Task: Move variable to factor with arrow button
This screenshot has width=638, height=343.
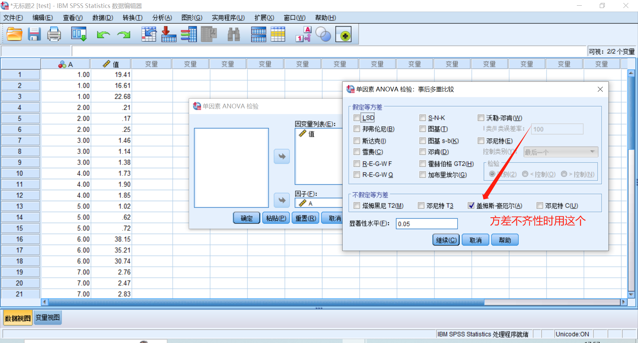Action: [282, 200]
